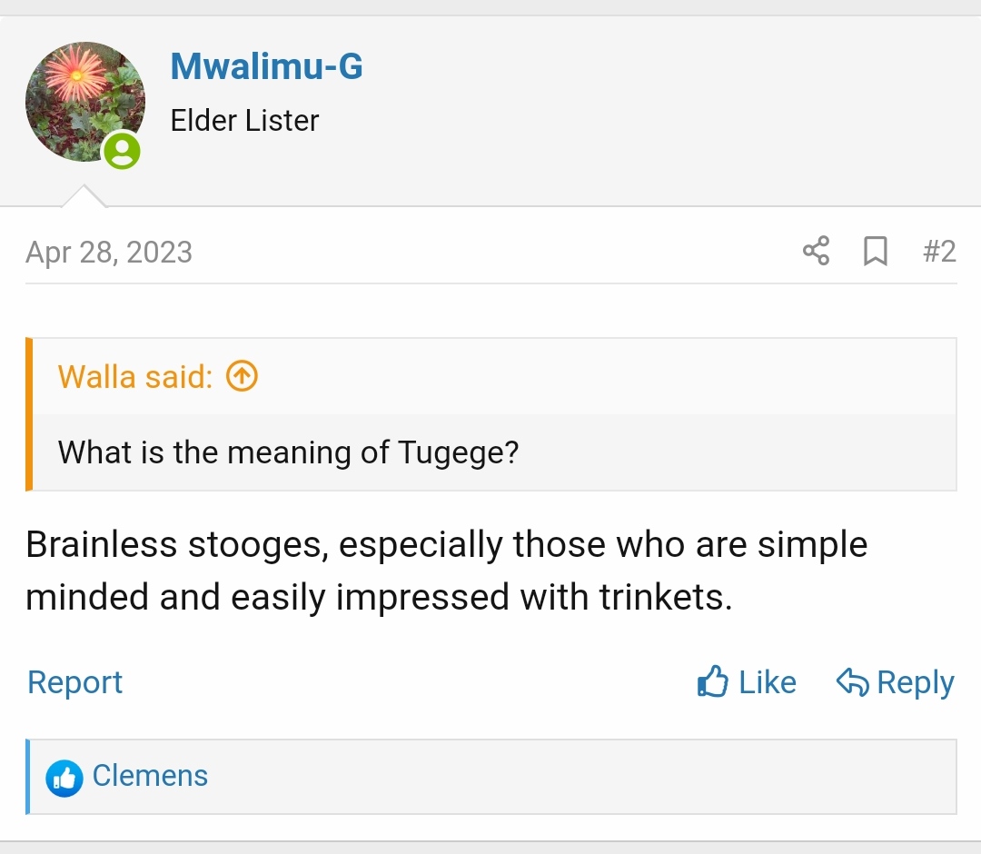Open the share post icon
981x854 pixels.
click(816, 251)
